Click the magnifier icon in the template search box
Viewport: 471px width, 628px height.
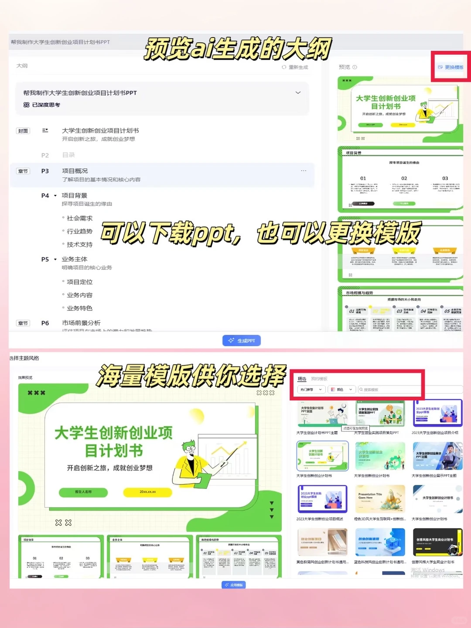coord(361,389)
